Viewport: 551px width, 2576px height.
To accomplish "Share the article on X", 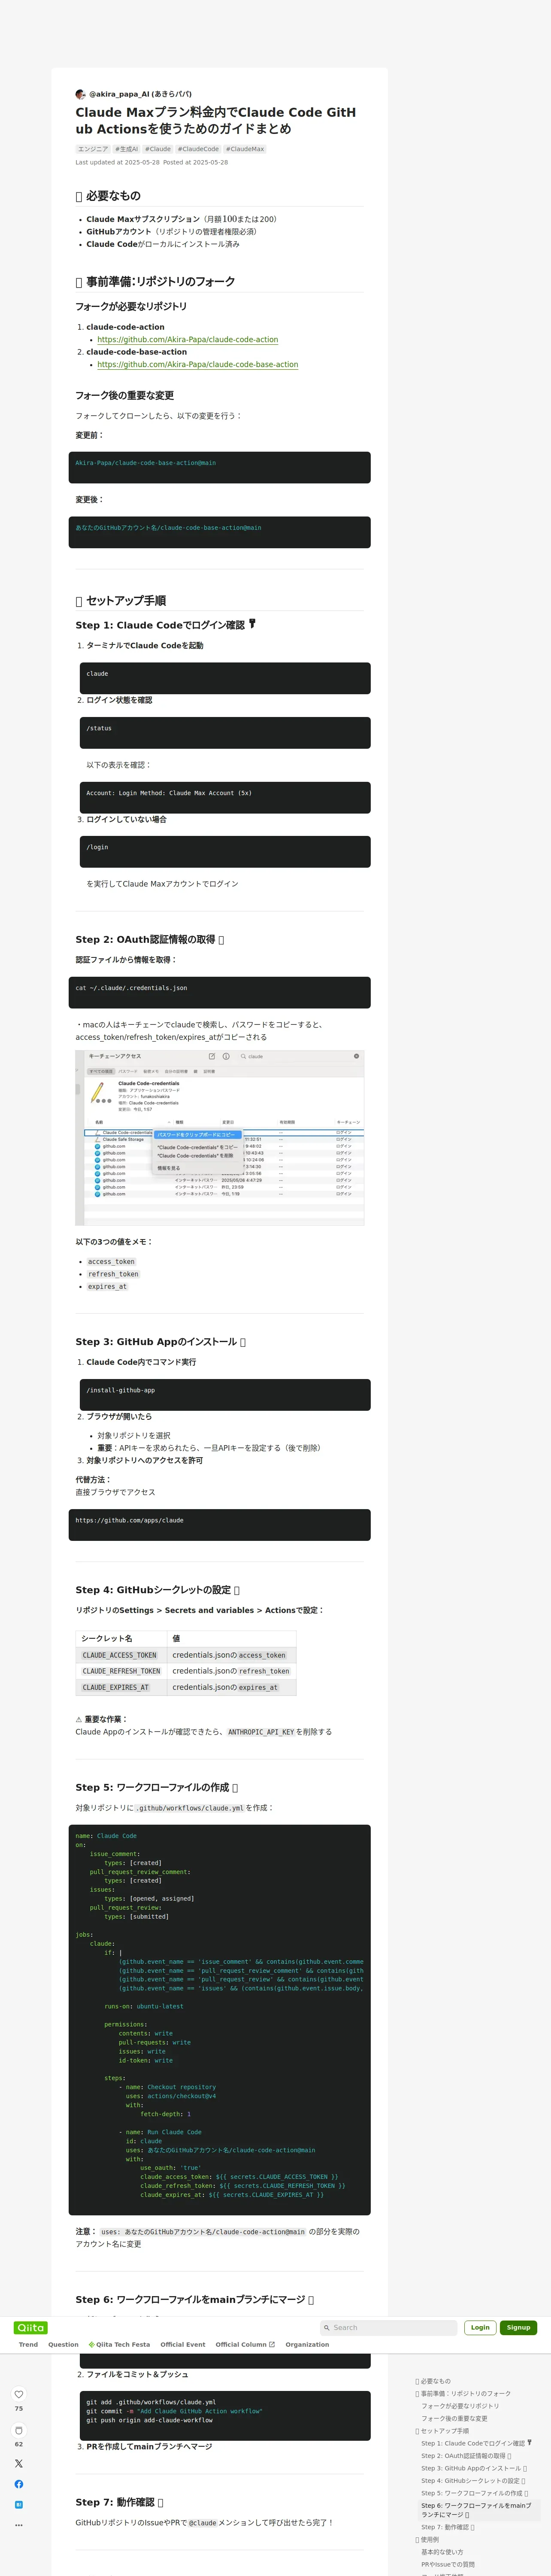I will (18, 2463).
